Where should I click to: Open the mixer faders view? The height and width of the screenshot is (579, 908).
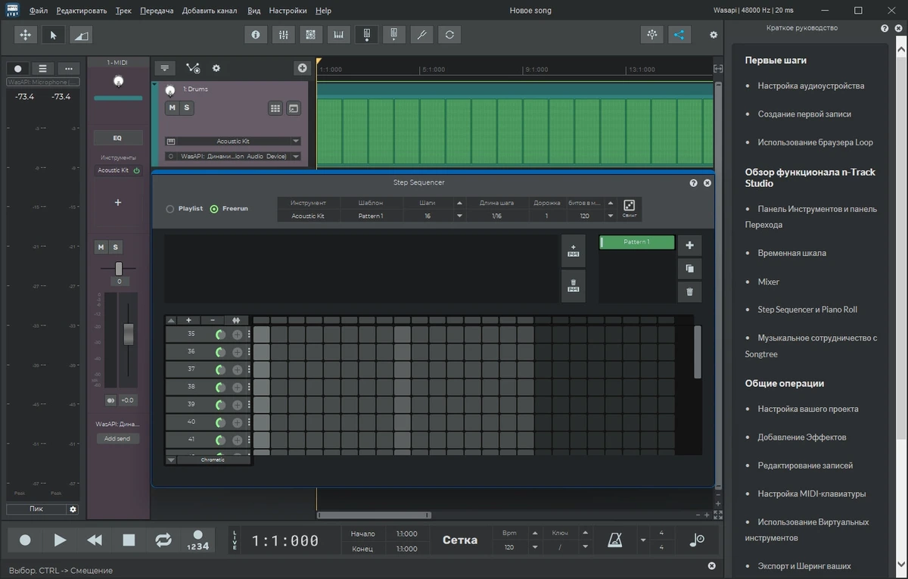(x=283, y=35)
